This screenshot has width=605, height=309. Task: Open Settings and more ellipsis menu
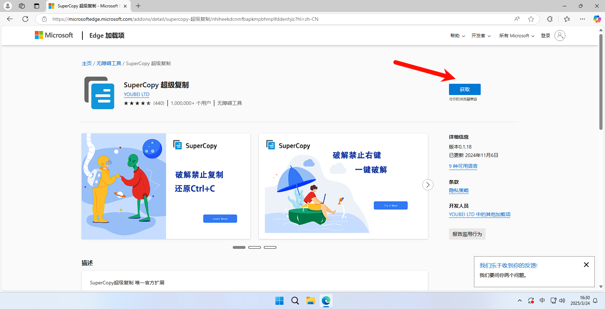click(582, 19)
